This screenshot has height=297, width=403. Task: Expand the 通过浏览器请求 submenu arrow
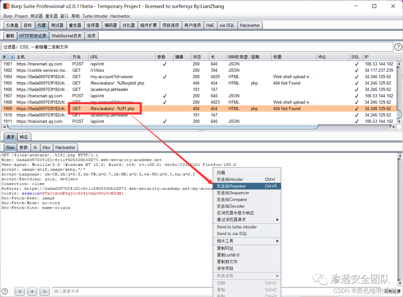(277, 220)
